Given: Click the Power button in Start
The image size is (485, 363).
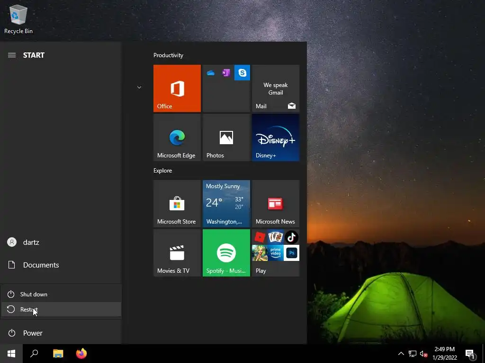Looking at the screenshot, I should tap(61, 333).
